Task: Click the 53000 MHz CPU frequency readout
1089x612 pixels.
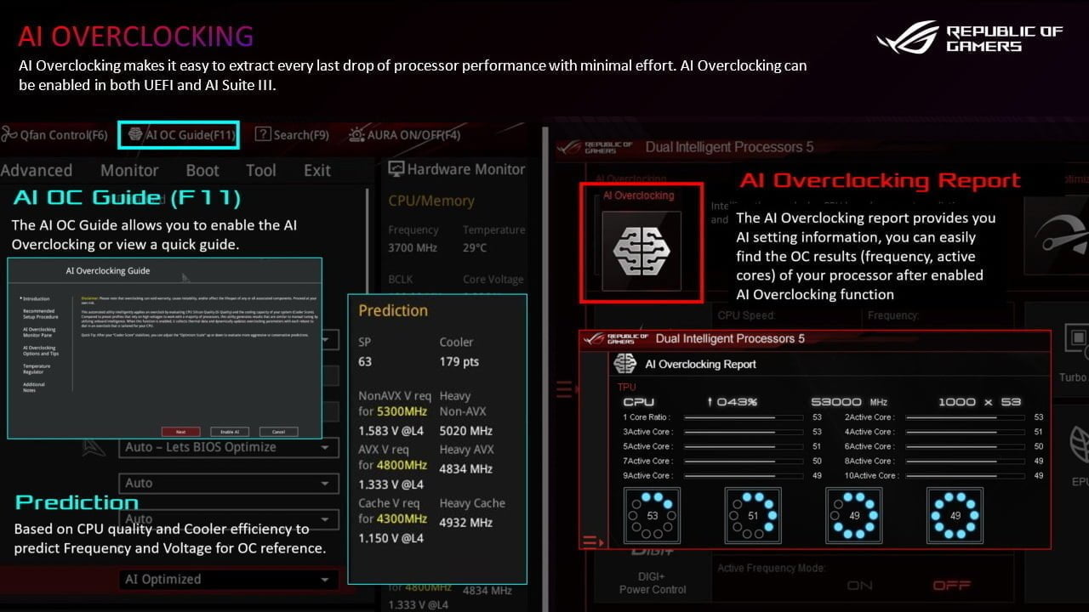Action: coord(848,401)
